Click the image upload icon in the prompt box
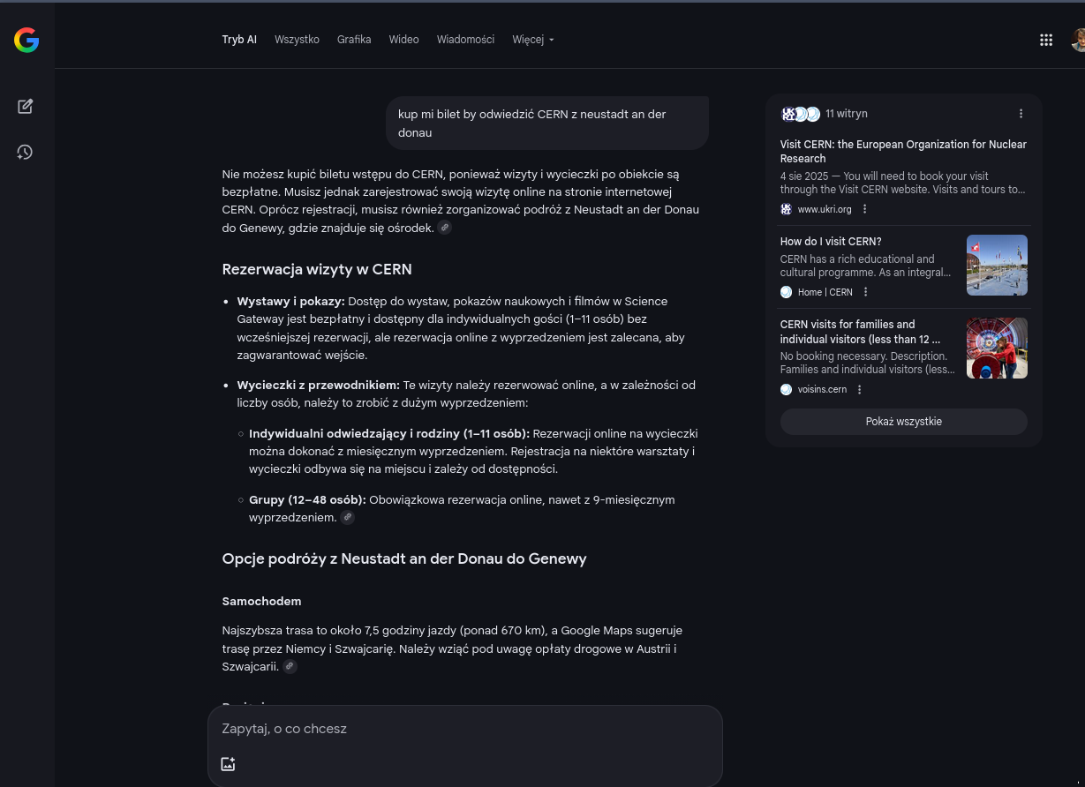The height and width of the screenshot is (787, 1085). coord(228,764)
